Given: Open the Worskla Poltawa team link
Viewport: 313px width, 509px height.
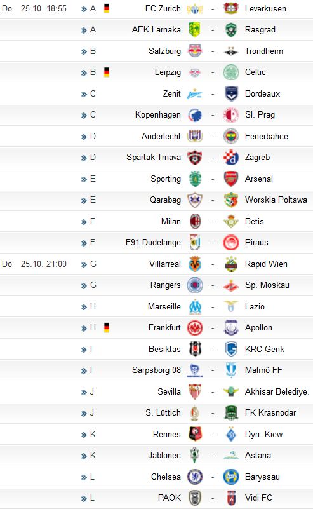Looking at the screenshot, I should pos(276,200).
